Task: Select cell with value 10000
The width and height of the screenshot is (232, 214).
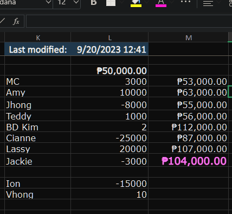Action: coord(109,92)
